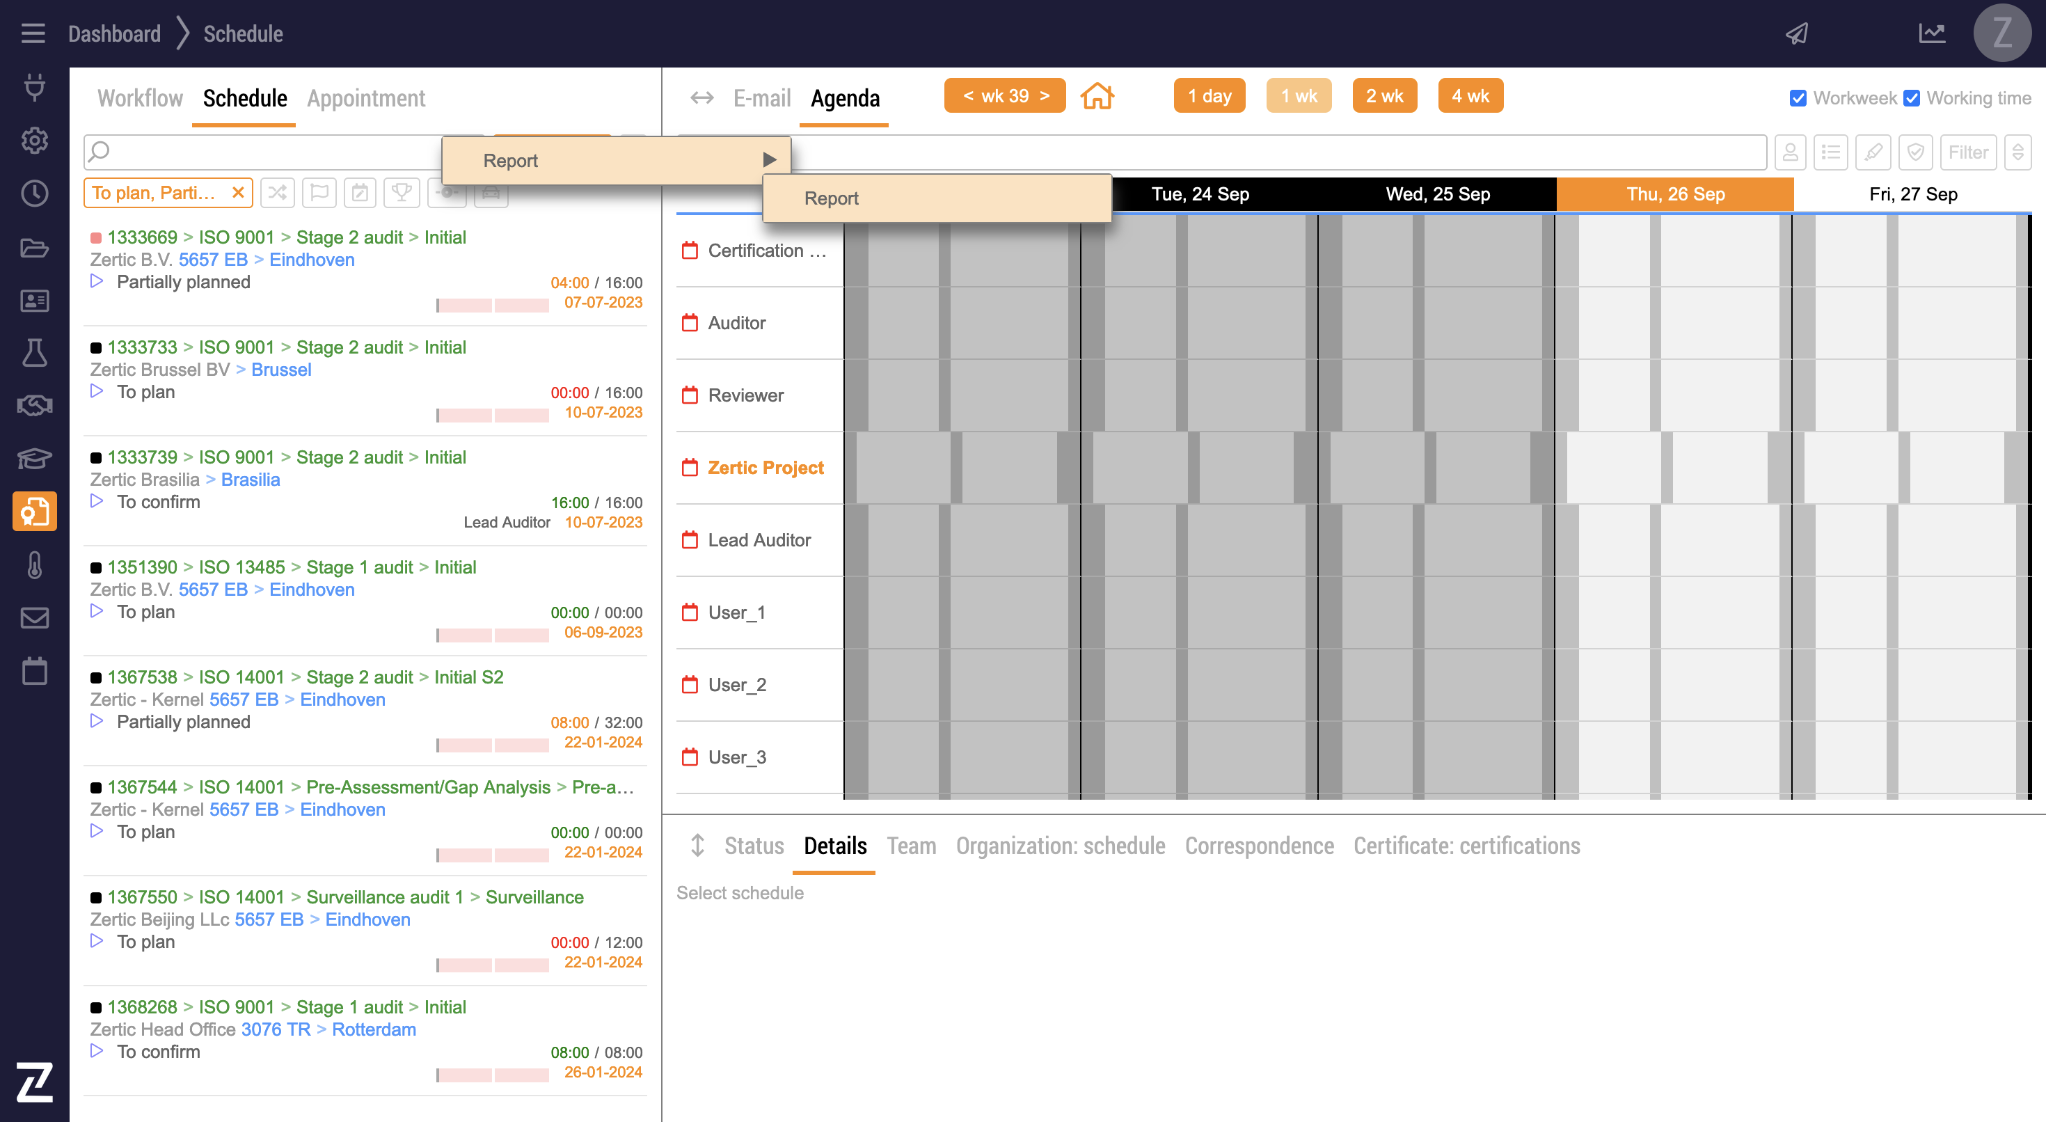Click the paper plane icon in the top bar
This screenshot has width=2046, height=1122.
click(1798, 33)
